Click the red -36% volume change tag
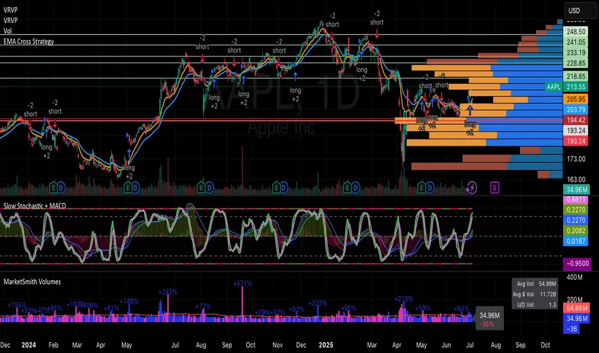Viewport: 599px width, 353px height. coord(487,324)
